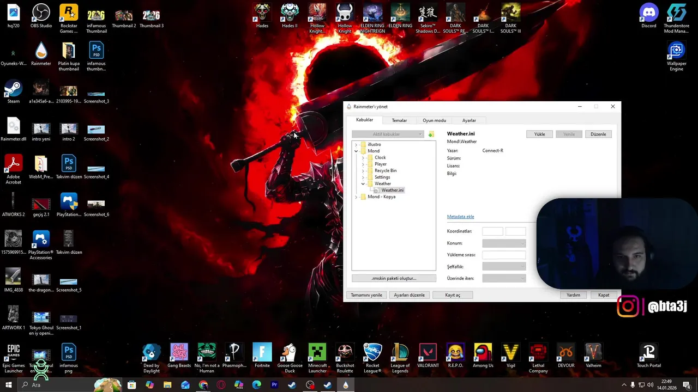The image size is (698, 392).
Task: Launch League of Legends shortcut
Action: click(x=400, y=358)
